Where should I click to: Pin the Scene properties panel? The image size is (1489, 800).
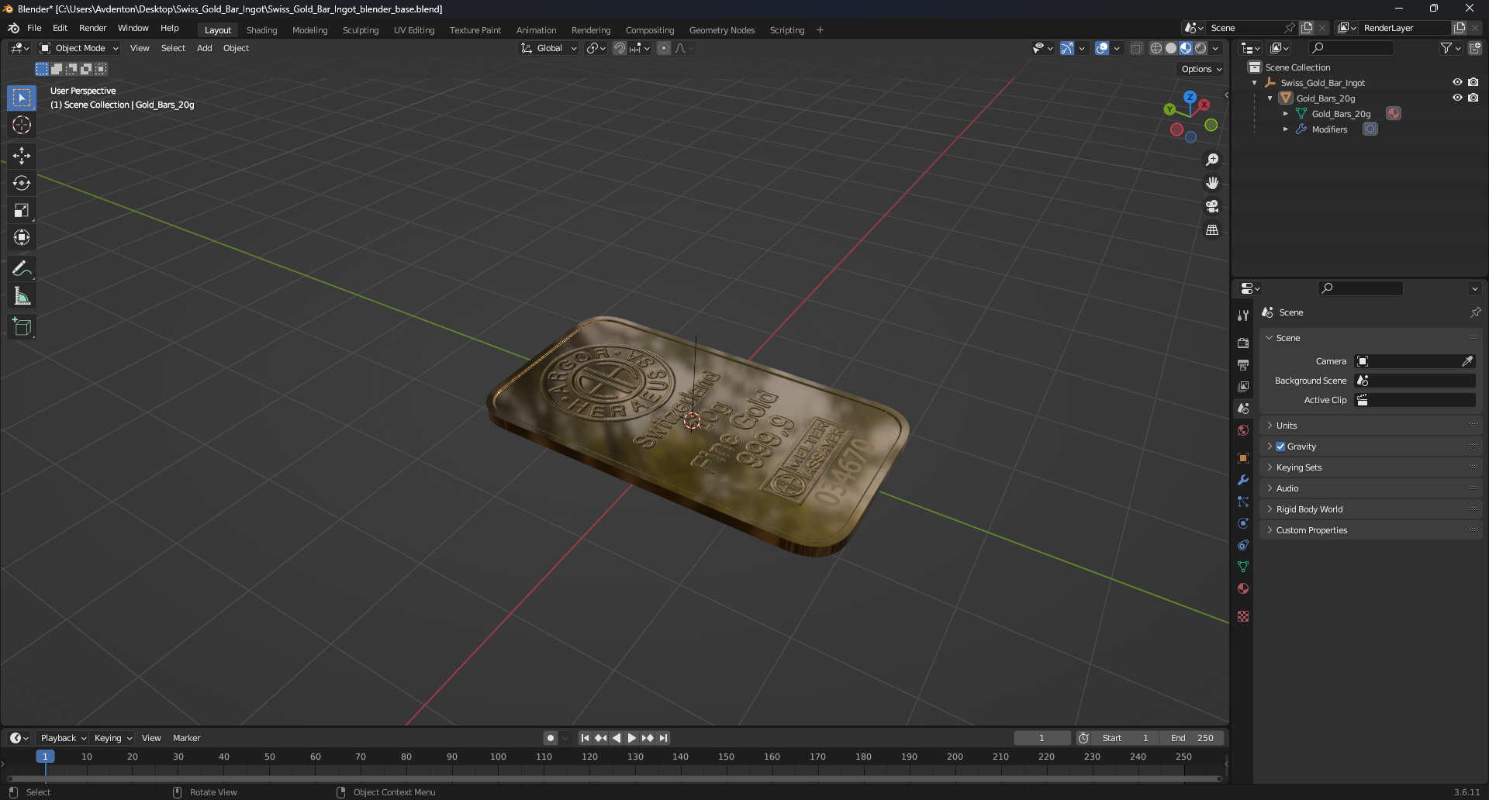click(x=1475, y=312)
